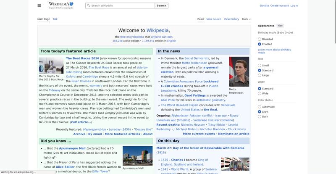The image size is (336, 174).
Task: Open the Boat Race trophy thumbnail
Action: point(51,66)
